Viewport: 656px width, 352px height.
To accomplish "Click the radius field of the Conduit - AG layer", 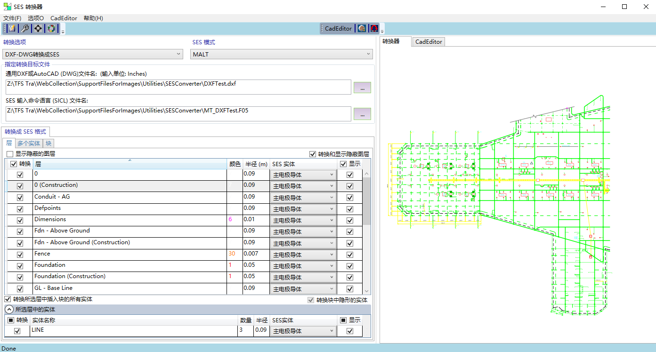I will (x=256, y=197).
